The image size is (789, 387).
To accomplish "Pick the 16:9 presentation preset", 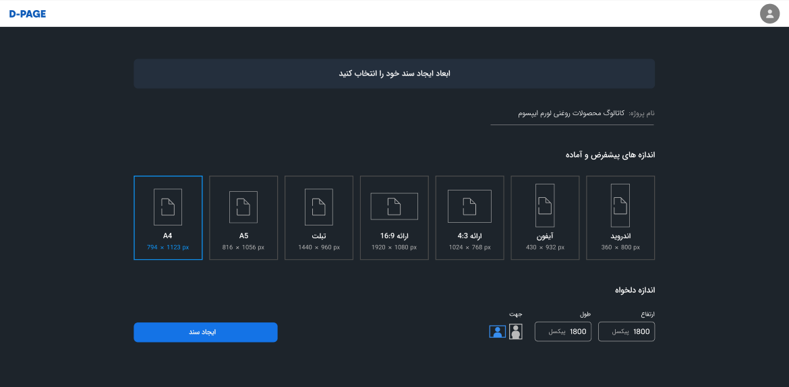I will coord(394,217).
